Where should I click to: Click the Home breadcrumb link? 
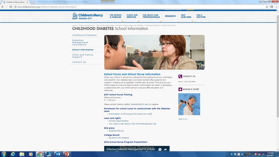click(x=75, y=25)
